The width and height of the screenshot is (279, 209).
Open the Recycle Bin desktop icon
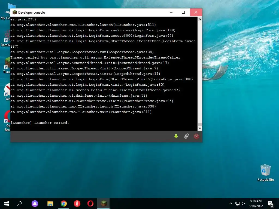[x=265, y=173]
